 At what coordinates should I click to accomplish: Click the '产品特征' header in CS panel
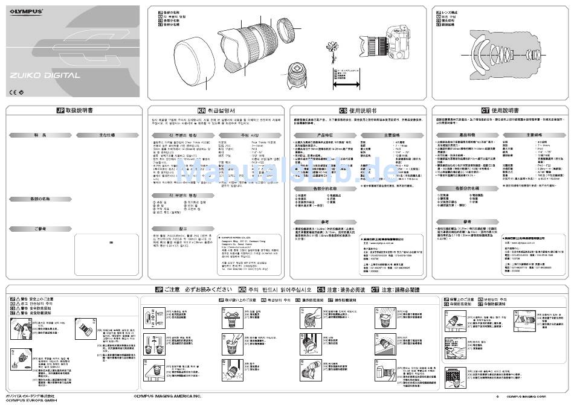coord(325,135)
